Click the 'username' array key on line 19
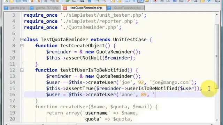Viewport: 223px width, 125px height. pyautogui.click(x=96, y=113)
